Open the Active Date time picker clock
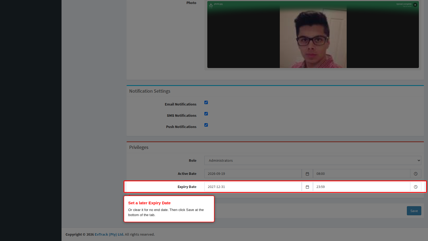This screenshot has width=428, height=241. pos(416,174)
